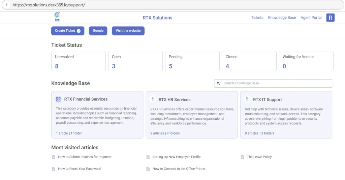Screen dimensions: 345x180
Task: Click '1 article | 1 folder' link
Action: (x=69, y=133)
